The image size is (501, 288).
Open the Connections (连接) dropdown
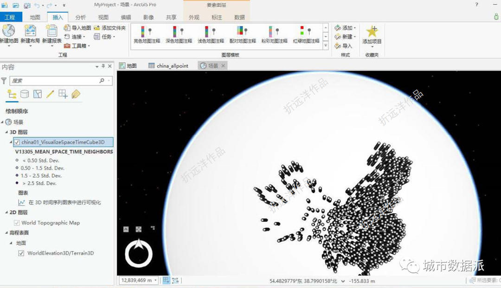pyautogui.click(x=75, y=37)
